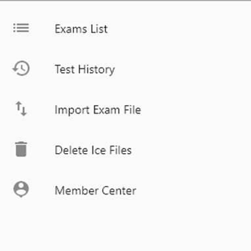
Task: Click the trash can icon
Action: coord(21,149)
